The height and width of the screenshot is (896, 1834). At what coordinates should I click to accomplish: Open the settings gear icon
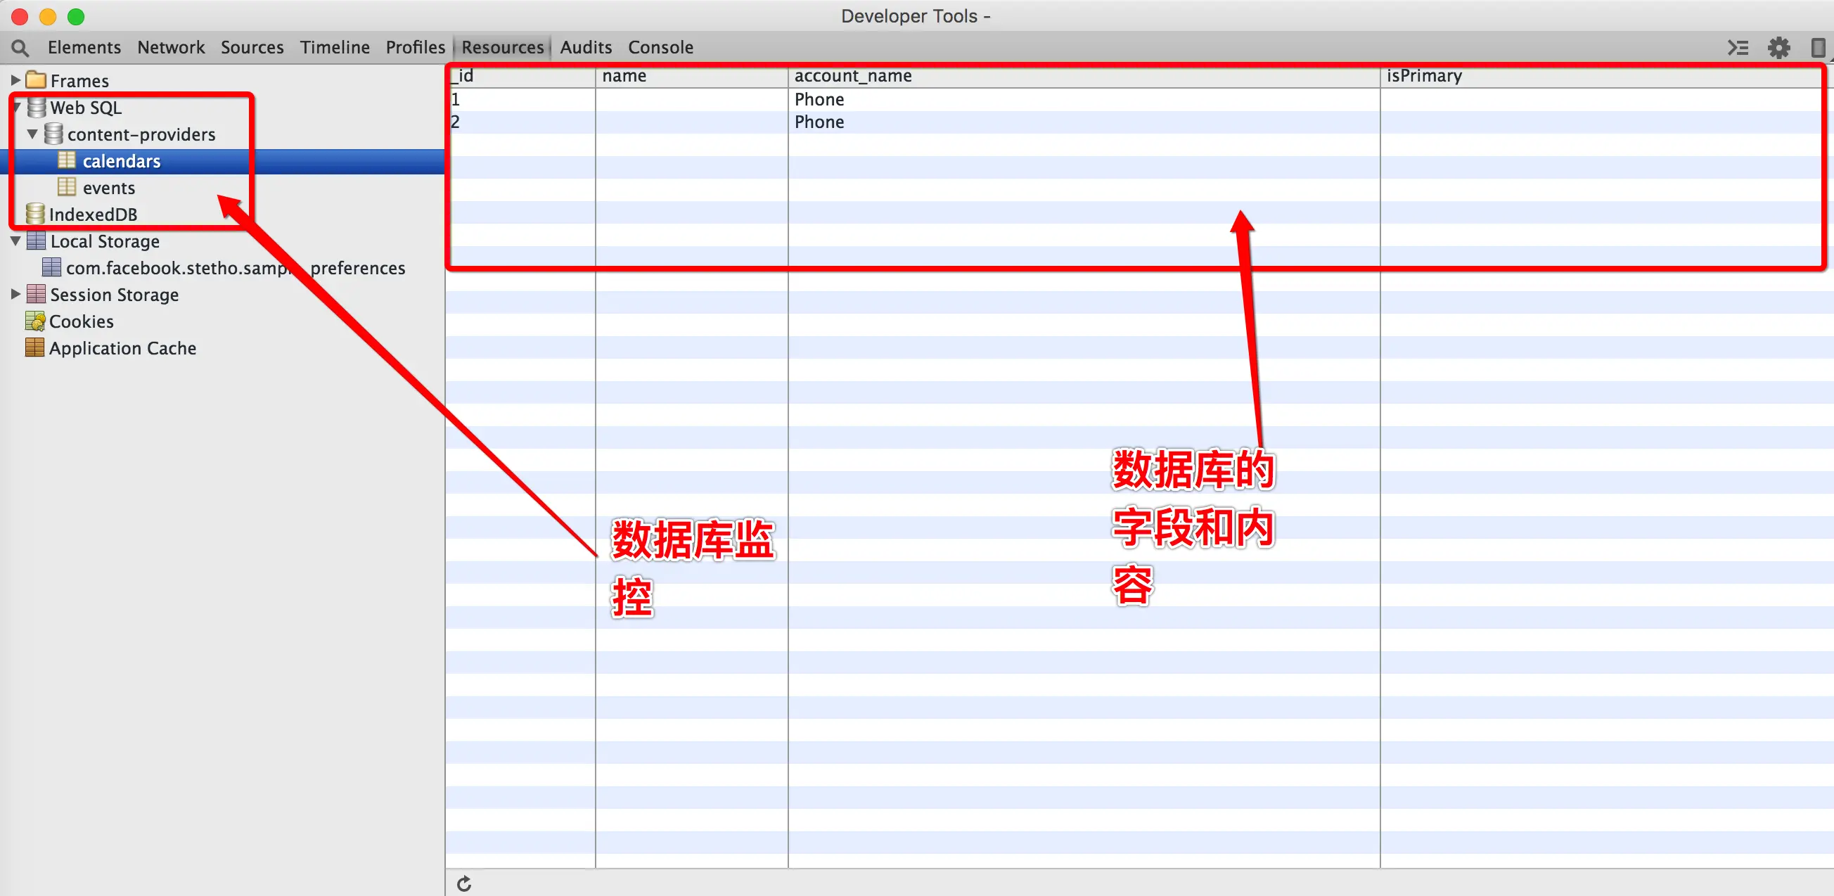1778,48
